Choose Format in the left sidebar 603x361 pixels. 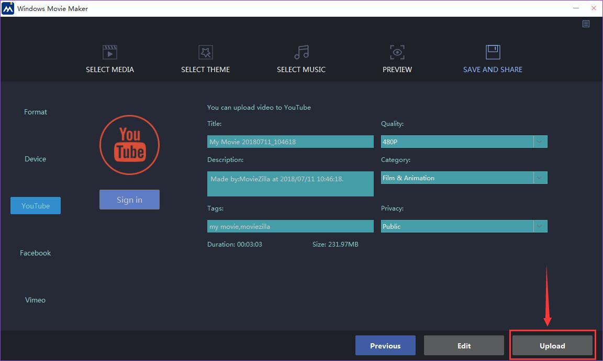36,112
